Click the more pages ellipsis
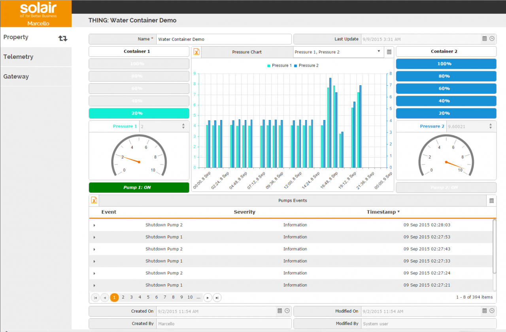Viewport: 506px width, 332px height. (198, 297)
